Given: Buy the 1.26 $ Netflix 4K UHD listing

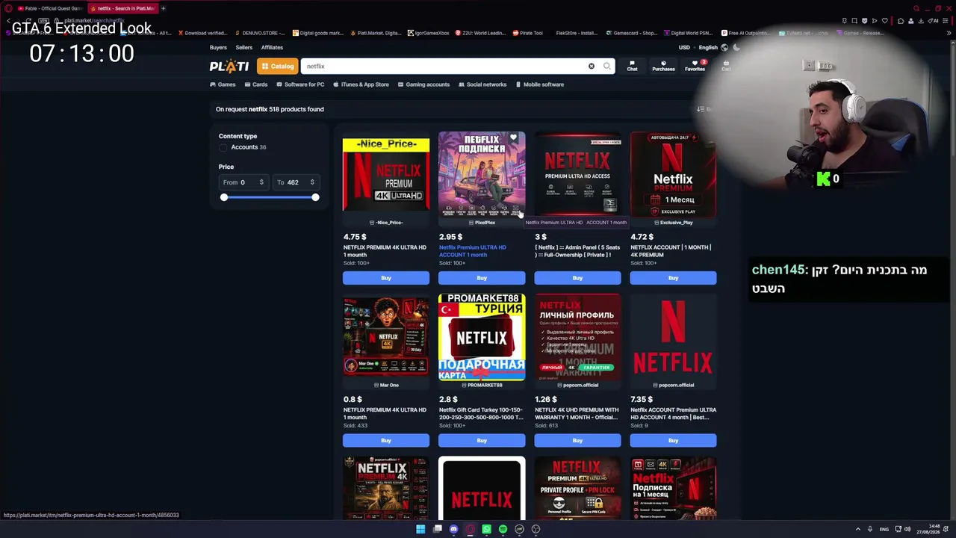Looking at the screenshot, I should (x=577, y=441).
